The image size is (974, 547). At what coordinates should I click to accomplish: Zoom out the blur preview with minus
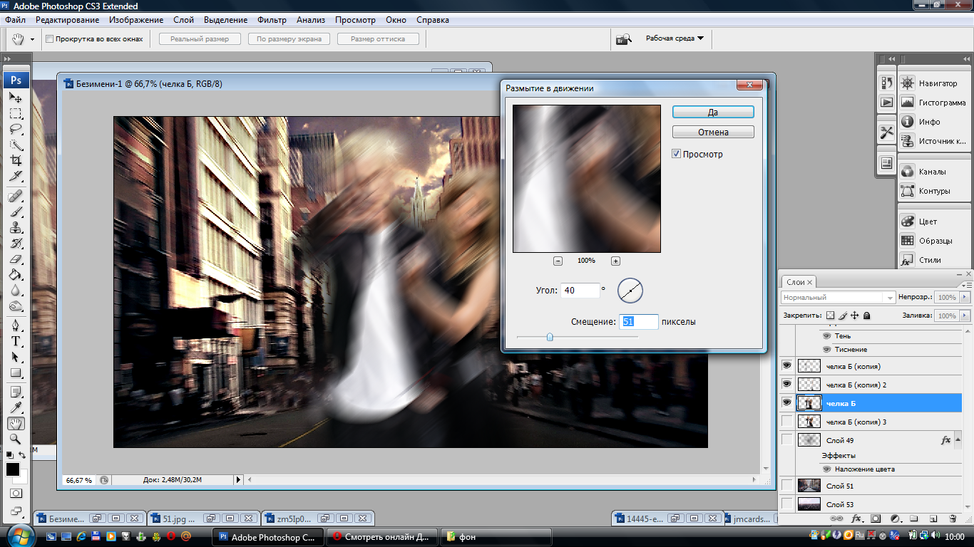(x=558, y=261)
